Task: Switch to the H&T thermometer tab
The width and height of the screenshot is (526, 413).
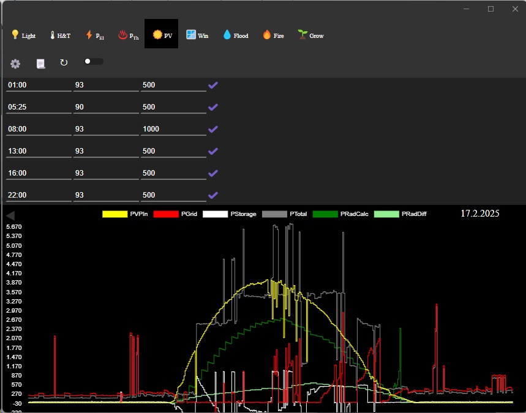Action: (x=59, y=35)
